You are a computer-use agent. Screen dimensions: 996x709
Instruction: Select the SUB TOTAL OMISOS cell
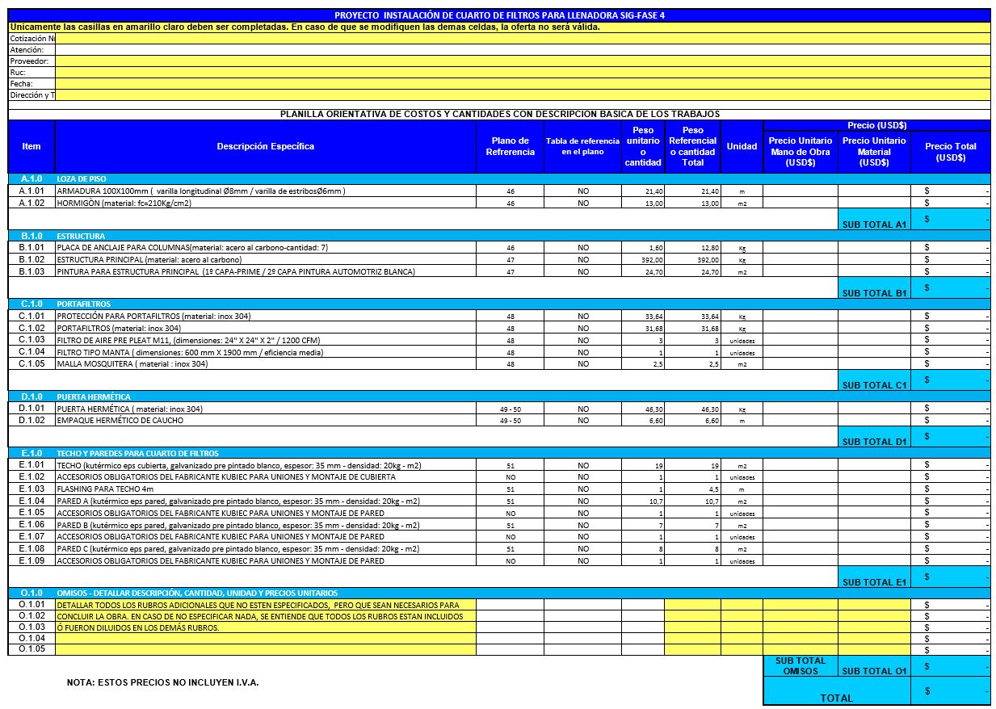point(801,666)
